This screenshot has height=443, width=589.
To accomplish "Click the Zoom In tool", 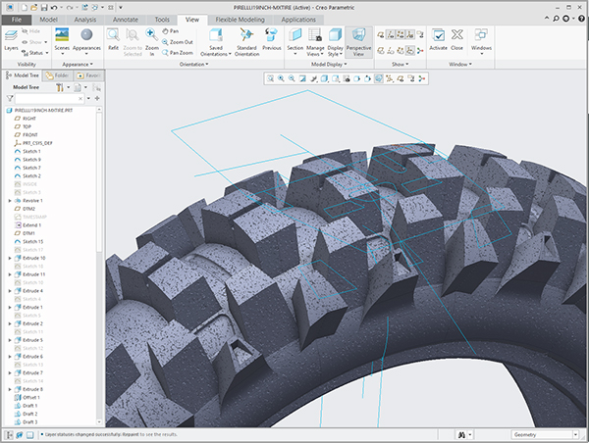I will coord(152,41).
